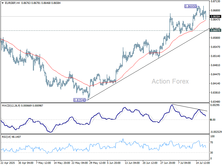The width and height of the screenshot is (222, 166).
Task: Select the 7 Jul 04:00 time label
Action: point(184,163)
